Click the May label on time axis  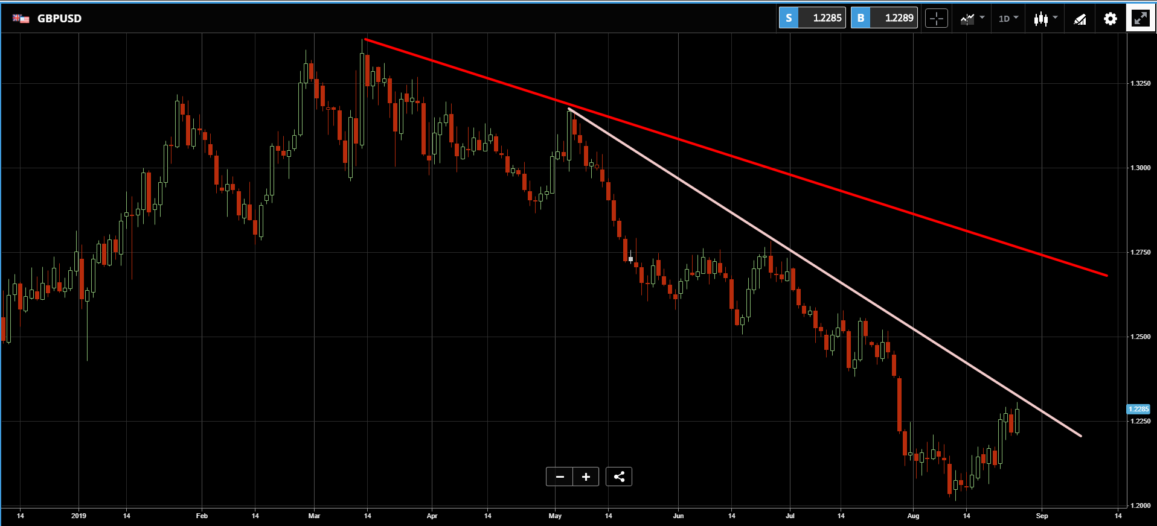(555, 516)
